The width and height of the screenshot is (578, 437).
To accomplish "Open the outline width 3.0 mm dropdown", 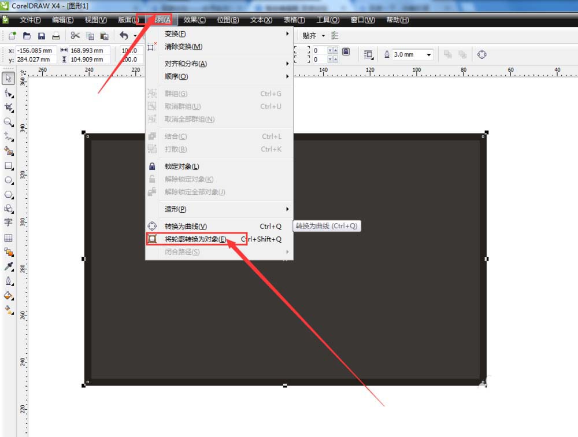I will tap(429, 54).
